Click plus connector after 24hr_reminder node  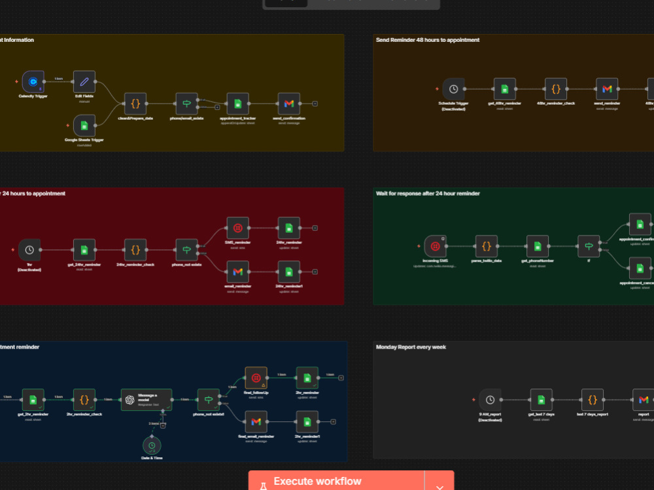coord(315,228)
